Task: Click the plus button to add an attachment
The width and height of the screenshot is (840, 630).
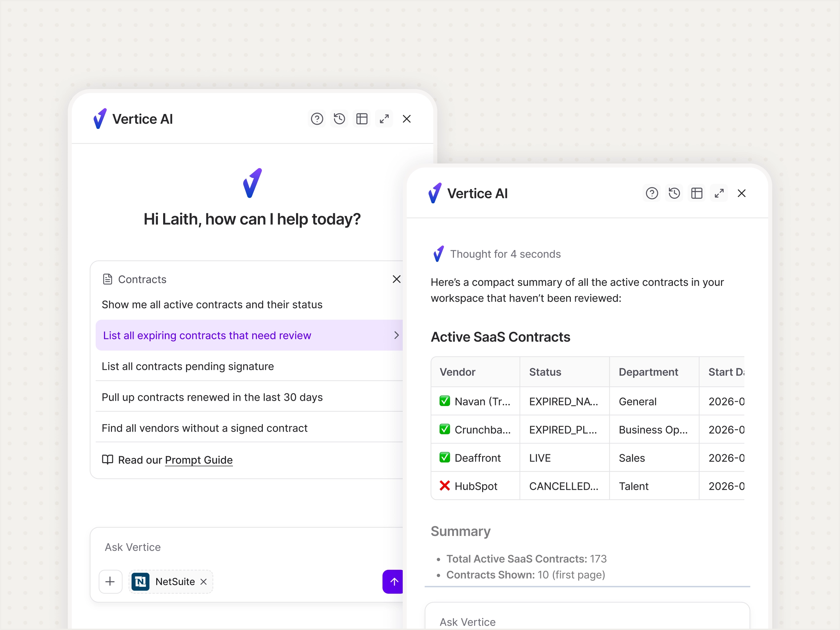Action: 110,581
